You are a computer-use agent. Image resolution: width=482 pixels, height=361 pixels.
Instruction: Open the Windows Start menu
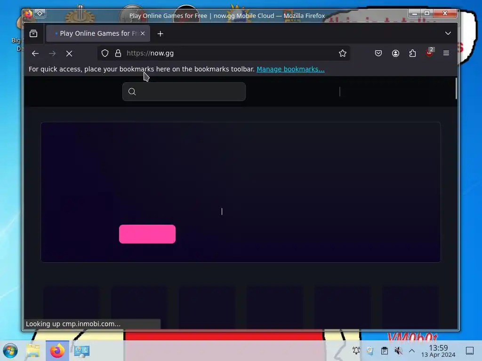10,351
